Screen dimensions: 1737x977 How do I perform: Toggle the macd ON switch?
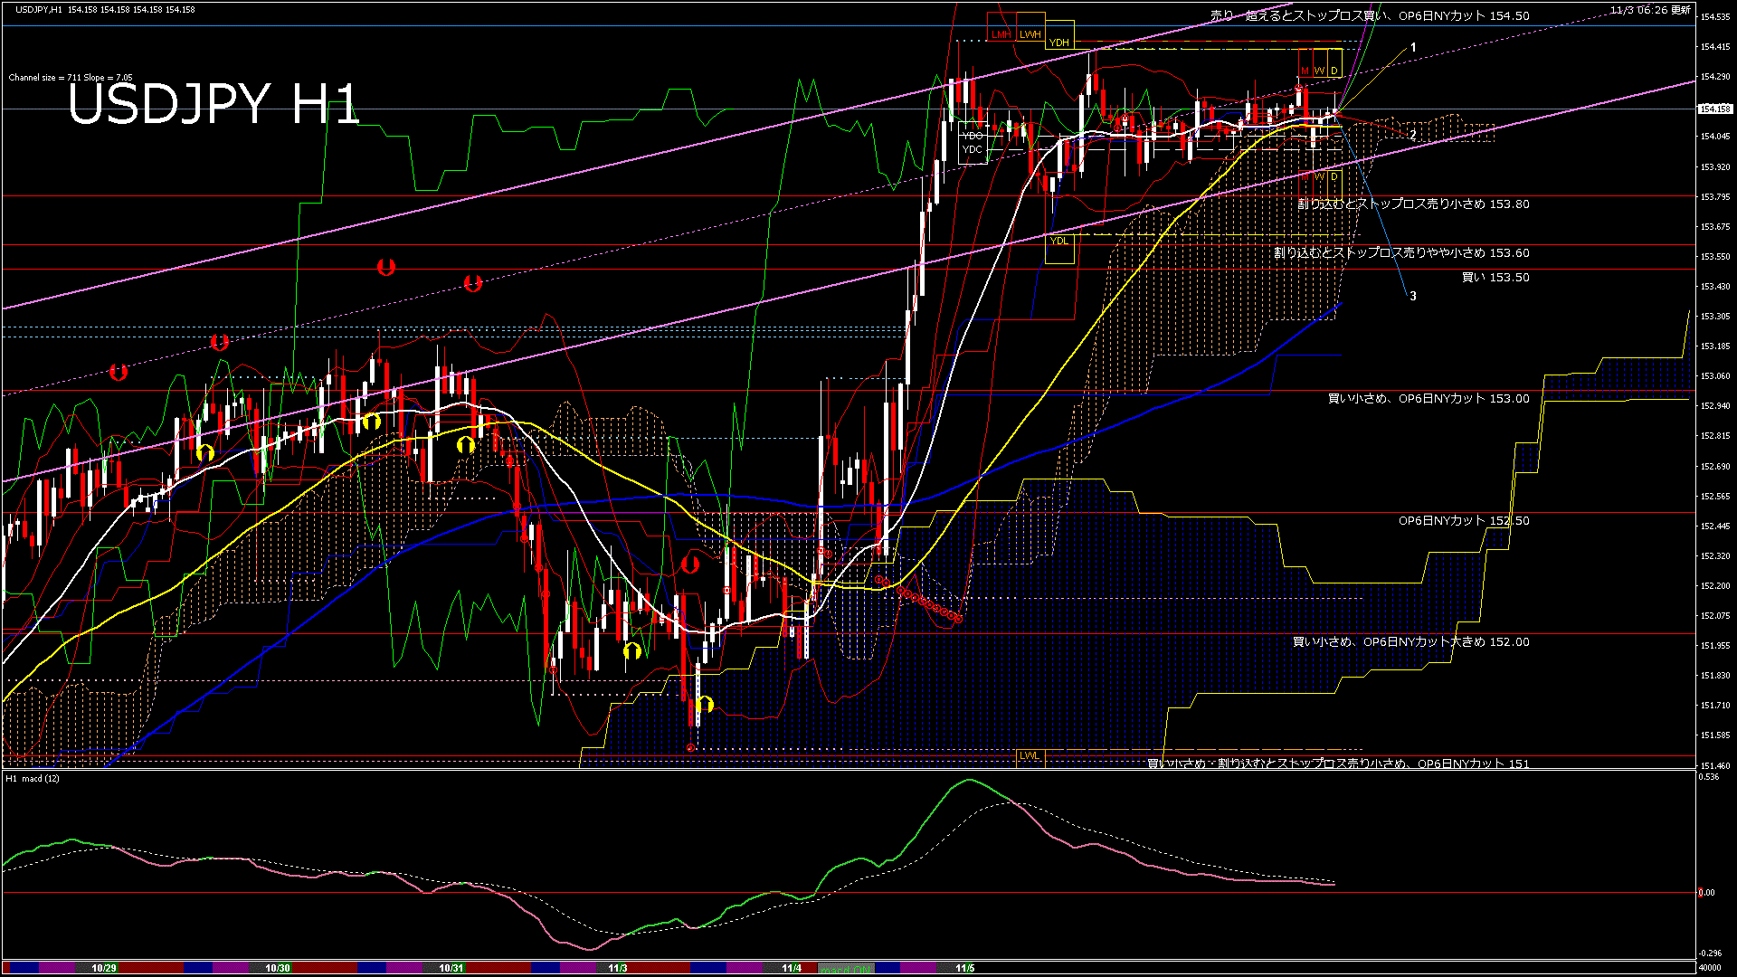(846, 968)
